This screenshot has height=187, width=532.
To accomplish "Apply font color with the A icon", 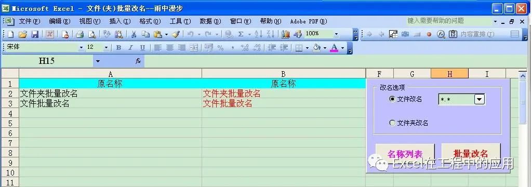I will tap(334, 48).
